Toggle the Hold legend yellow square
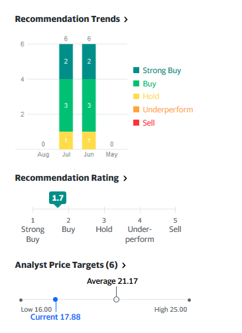 point(136,96)
